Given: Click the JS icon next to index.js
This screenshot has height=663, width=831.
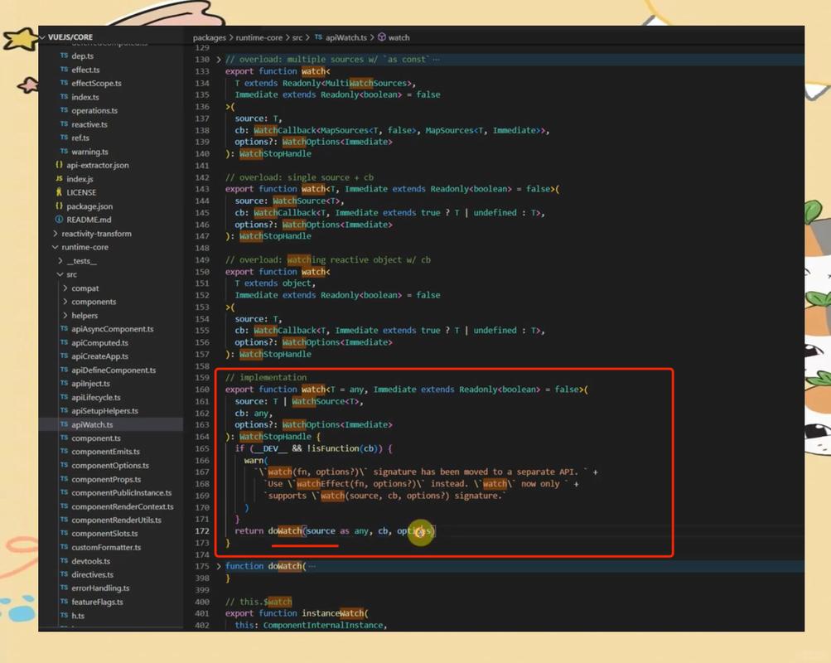Looking at the screenshot, I should tap(59, 179).
